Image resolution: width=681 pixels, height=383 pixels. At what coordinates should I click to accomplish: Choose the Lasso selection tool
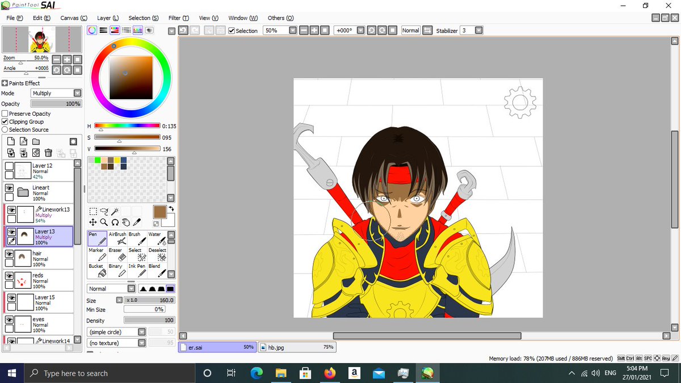(x=104, y=212)
